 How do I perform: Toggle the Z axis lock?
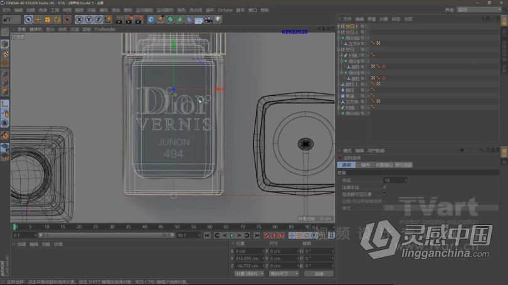pos(98,20)
